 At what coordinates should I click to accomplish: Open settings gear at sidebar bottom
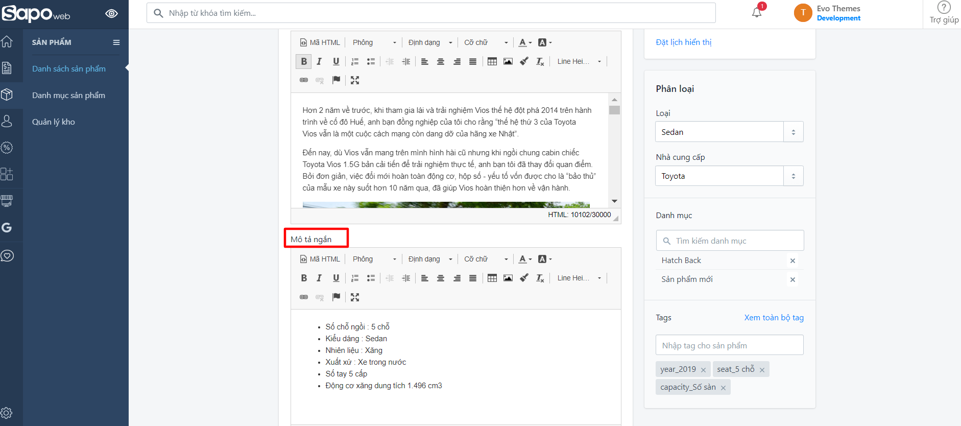coord(7,413)
